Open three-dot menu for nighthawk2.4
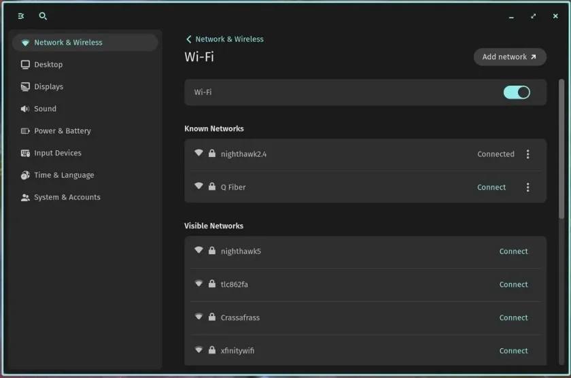Screen dimensions: 571x378 527,154
